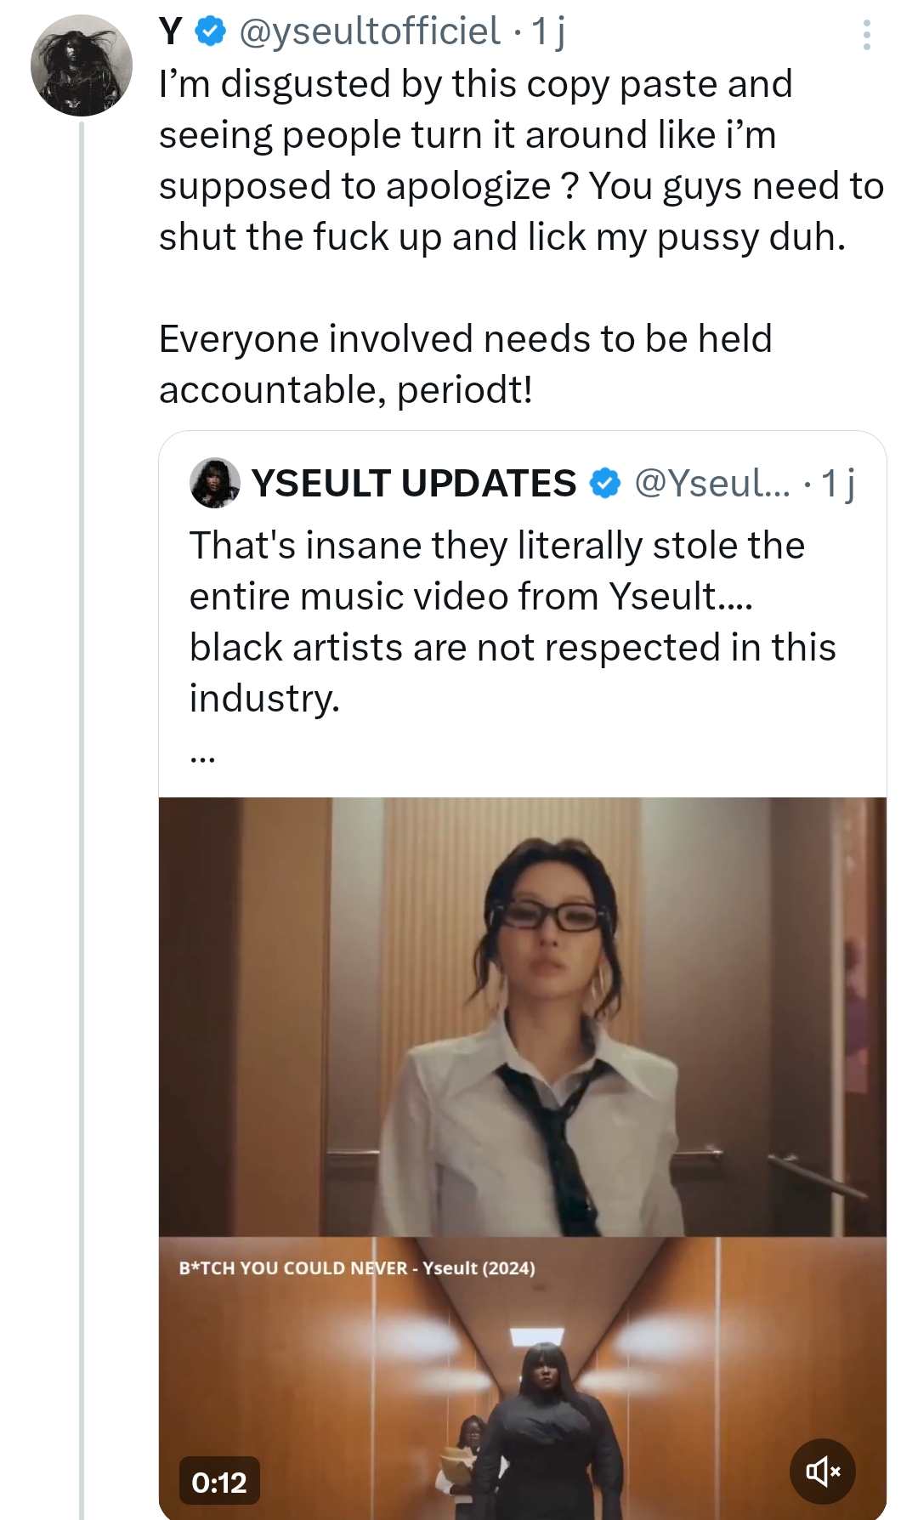Play the embedded video with glasses woman

[523, 1017]
